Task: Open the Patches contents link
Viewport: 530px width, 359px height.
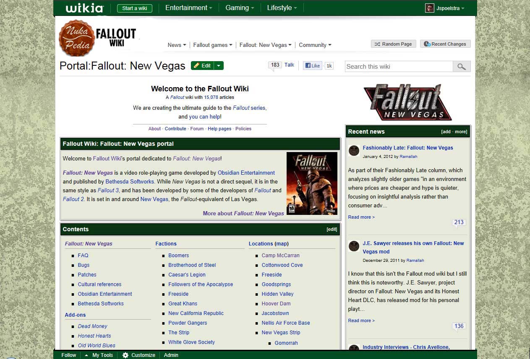Action: tap(87, 274)
